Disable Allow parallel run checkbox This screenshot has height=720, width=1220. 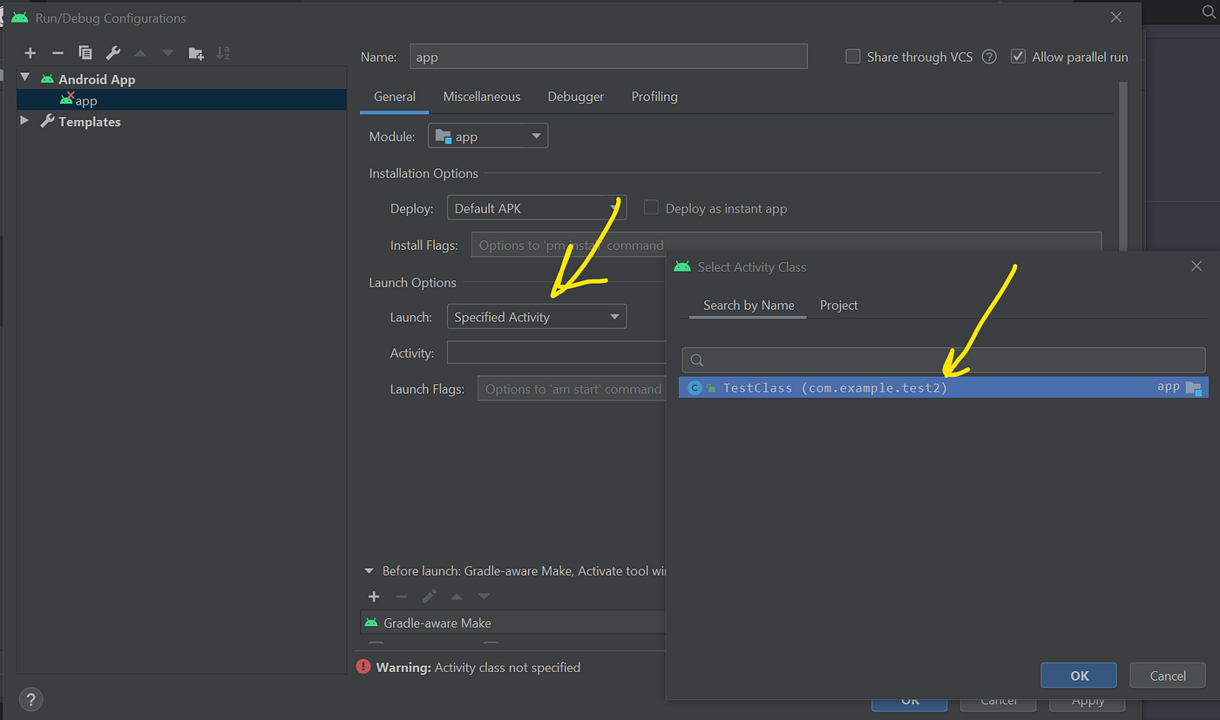1018,57
